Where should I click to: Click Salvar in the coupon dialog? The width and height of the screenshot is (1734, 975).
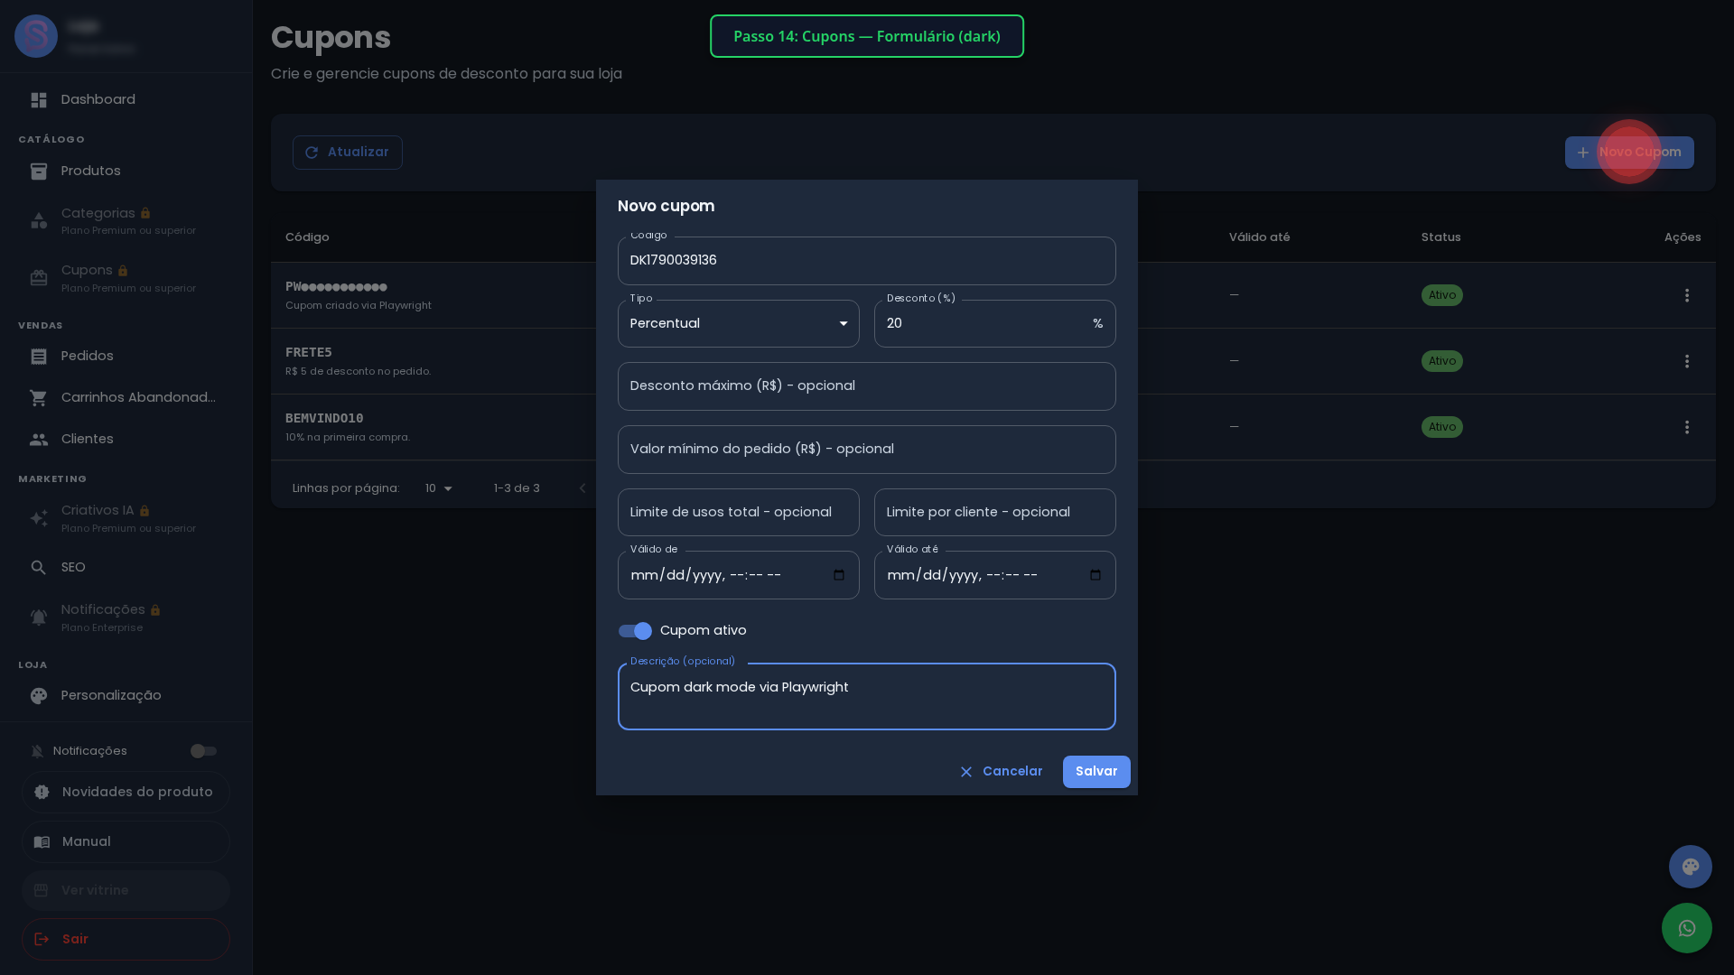1096,772
